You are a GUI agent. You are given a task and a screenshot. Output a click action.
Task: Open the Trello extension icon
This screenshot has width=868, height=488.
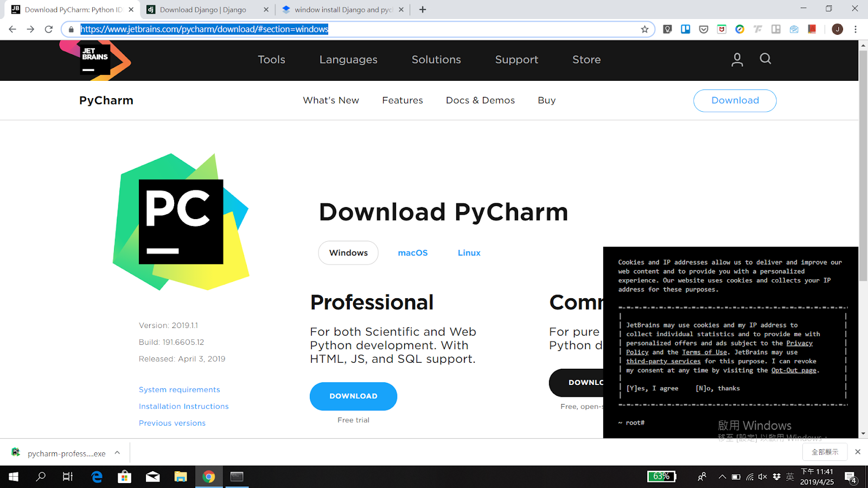pyautogui.click(x=686, y=29)
